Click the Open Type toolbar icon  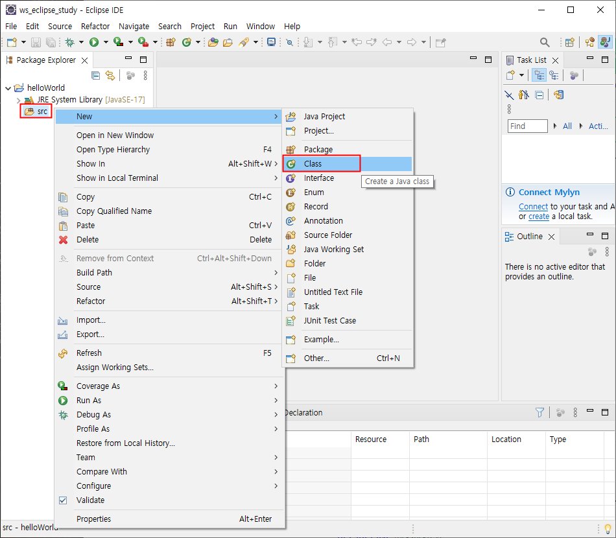213,42
